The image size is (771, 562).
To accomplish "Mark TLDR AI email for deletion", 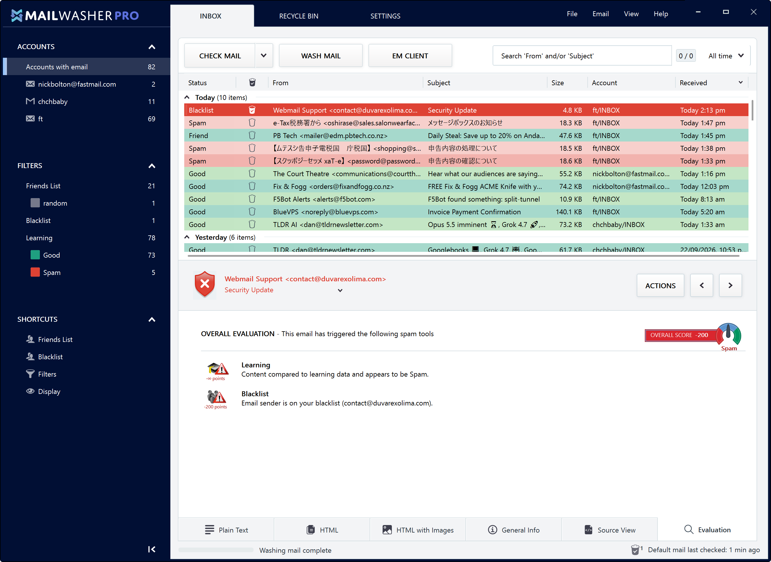I will tap(252, 224).
